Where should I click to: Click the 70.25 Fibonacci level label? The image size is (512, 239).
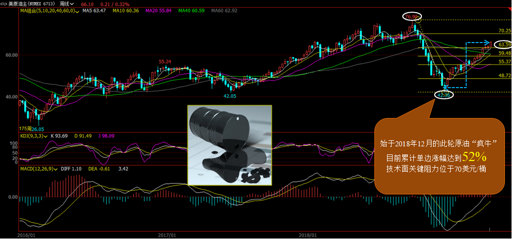(x=504, y=31)
